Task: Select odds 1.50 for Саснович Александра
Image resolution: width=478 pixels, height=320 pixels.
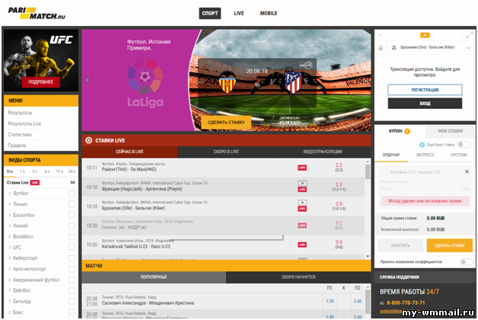Action: click(x=330, y=301)
